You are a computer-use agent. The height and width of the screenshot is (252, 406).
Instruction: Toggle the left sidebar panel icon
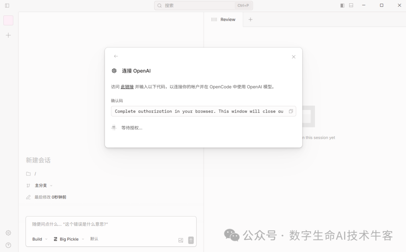[x=7, y=5]
